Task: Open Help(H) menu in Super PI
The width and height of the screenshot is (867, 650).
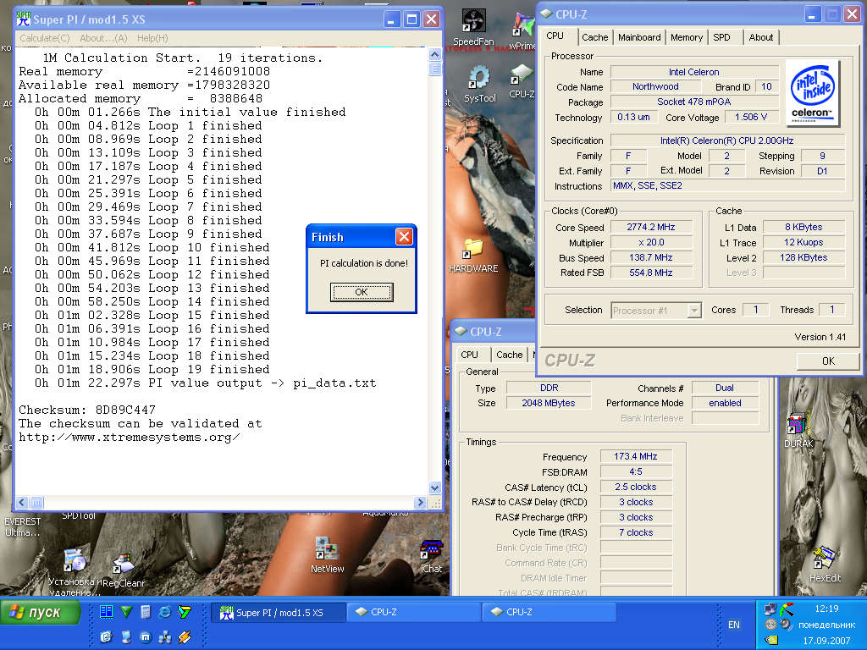Action: [152, 37]
